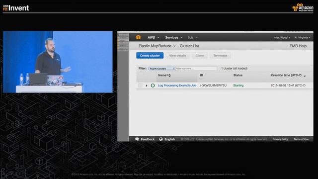Click the AWS orange cube logo

pos(138,37)
